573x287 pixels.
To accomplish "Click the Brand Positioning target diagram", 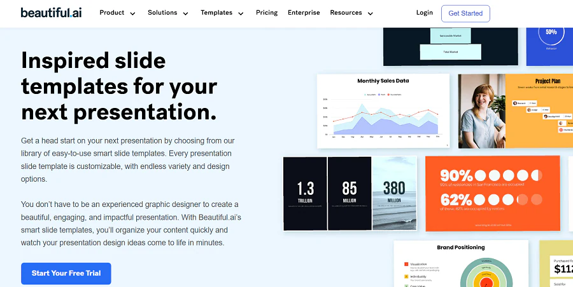I will coord(486,272).
